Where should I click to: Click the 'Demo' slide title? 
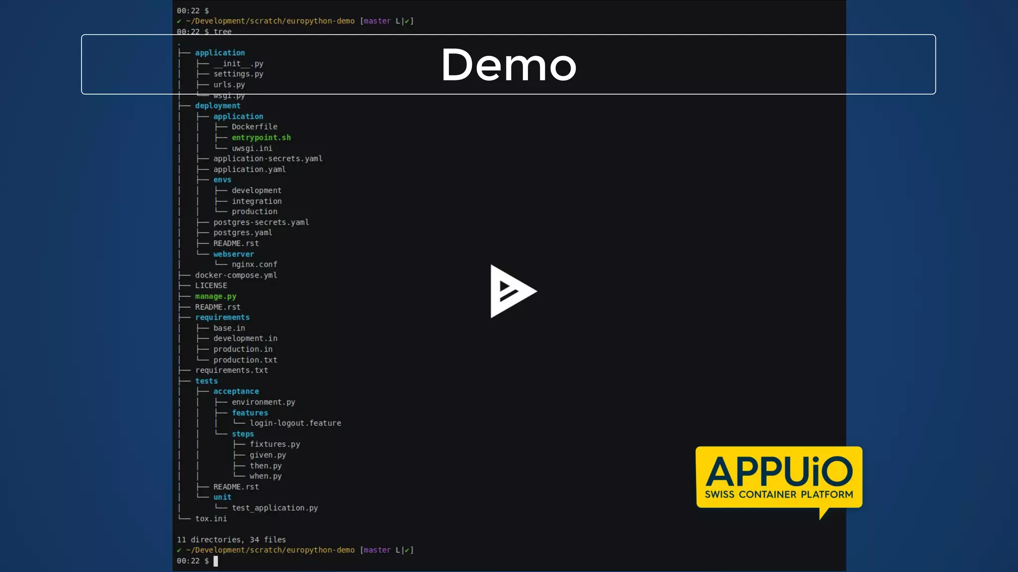pyautogui.click(x=509, y=65)
